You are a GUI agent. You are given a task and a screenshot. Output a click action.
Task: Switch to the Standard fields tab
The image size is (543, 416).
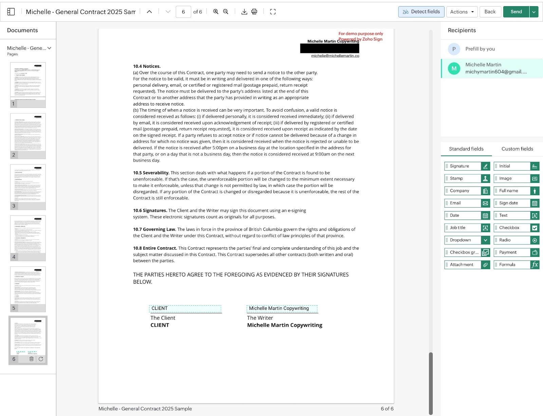[x=466, y=149]
